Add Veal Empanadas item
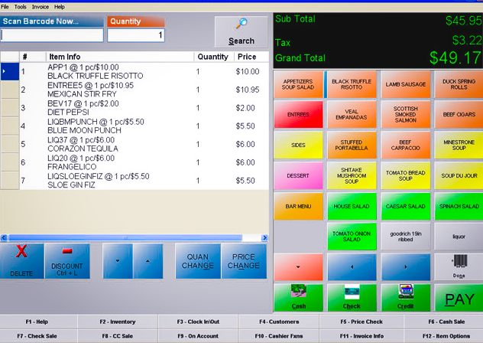 (x=352, y=115)
